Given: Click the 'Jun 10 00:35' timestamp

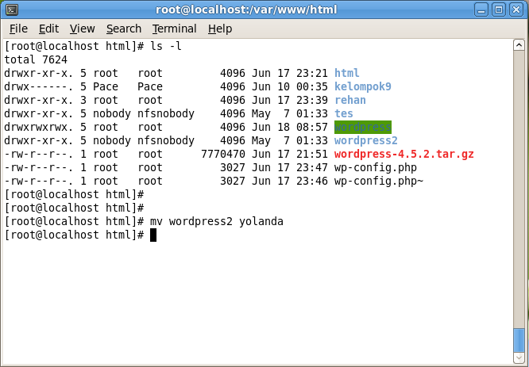Looking at the screenshot, I should [x=289, y=86].
